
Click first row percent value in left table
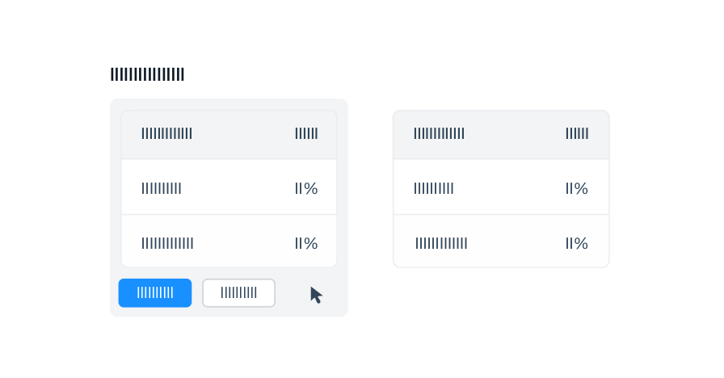coord(306,188)
